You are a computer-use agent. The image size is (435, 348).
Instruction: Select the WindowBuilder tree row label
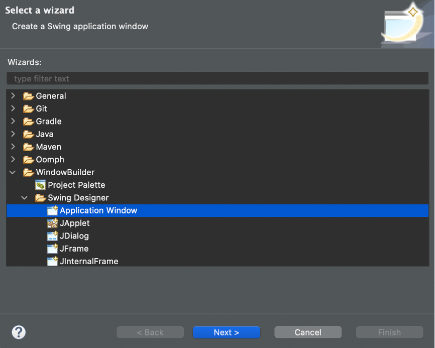click(x=65, y=172)
